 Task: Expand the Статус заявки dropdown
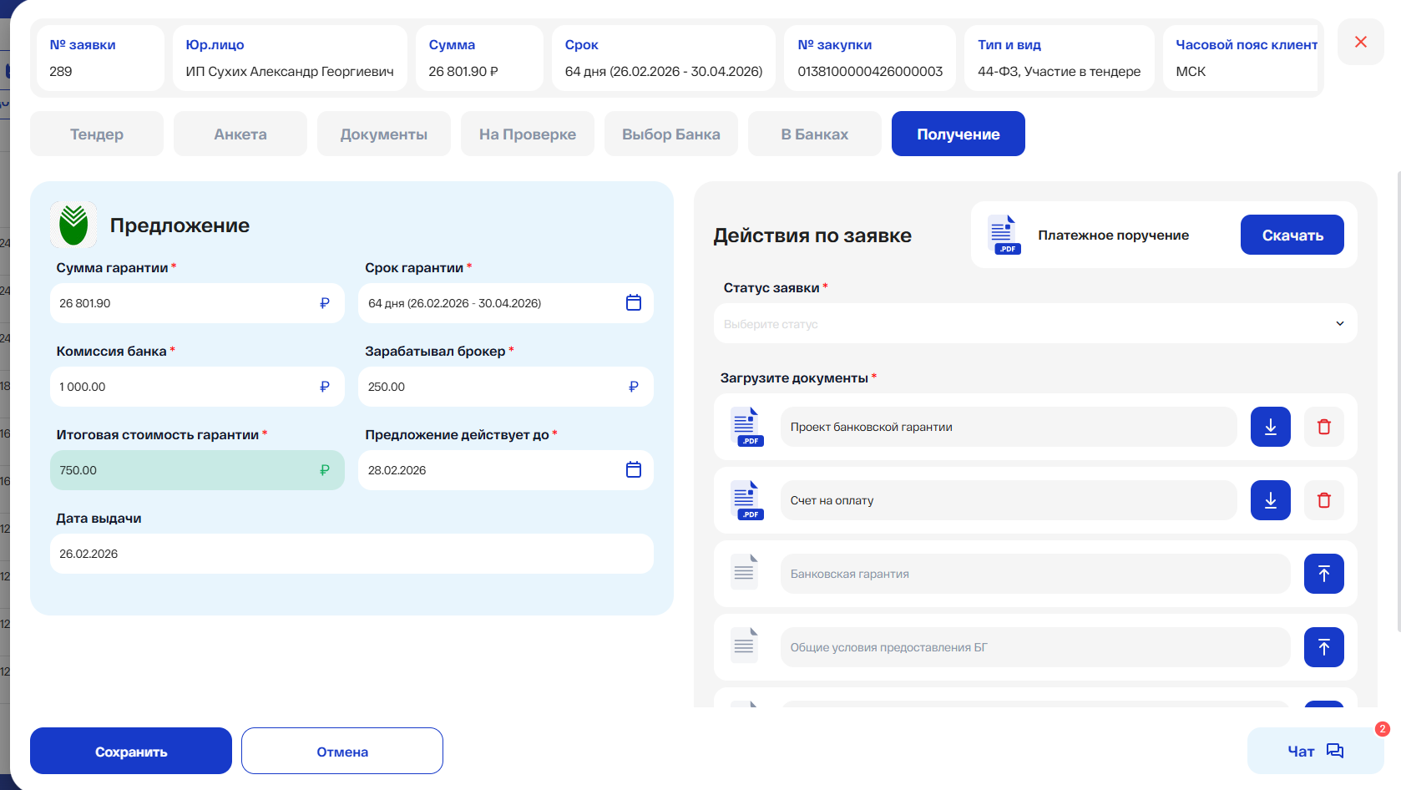click(1035, 323)
